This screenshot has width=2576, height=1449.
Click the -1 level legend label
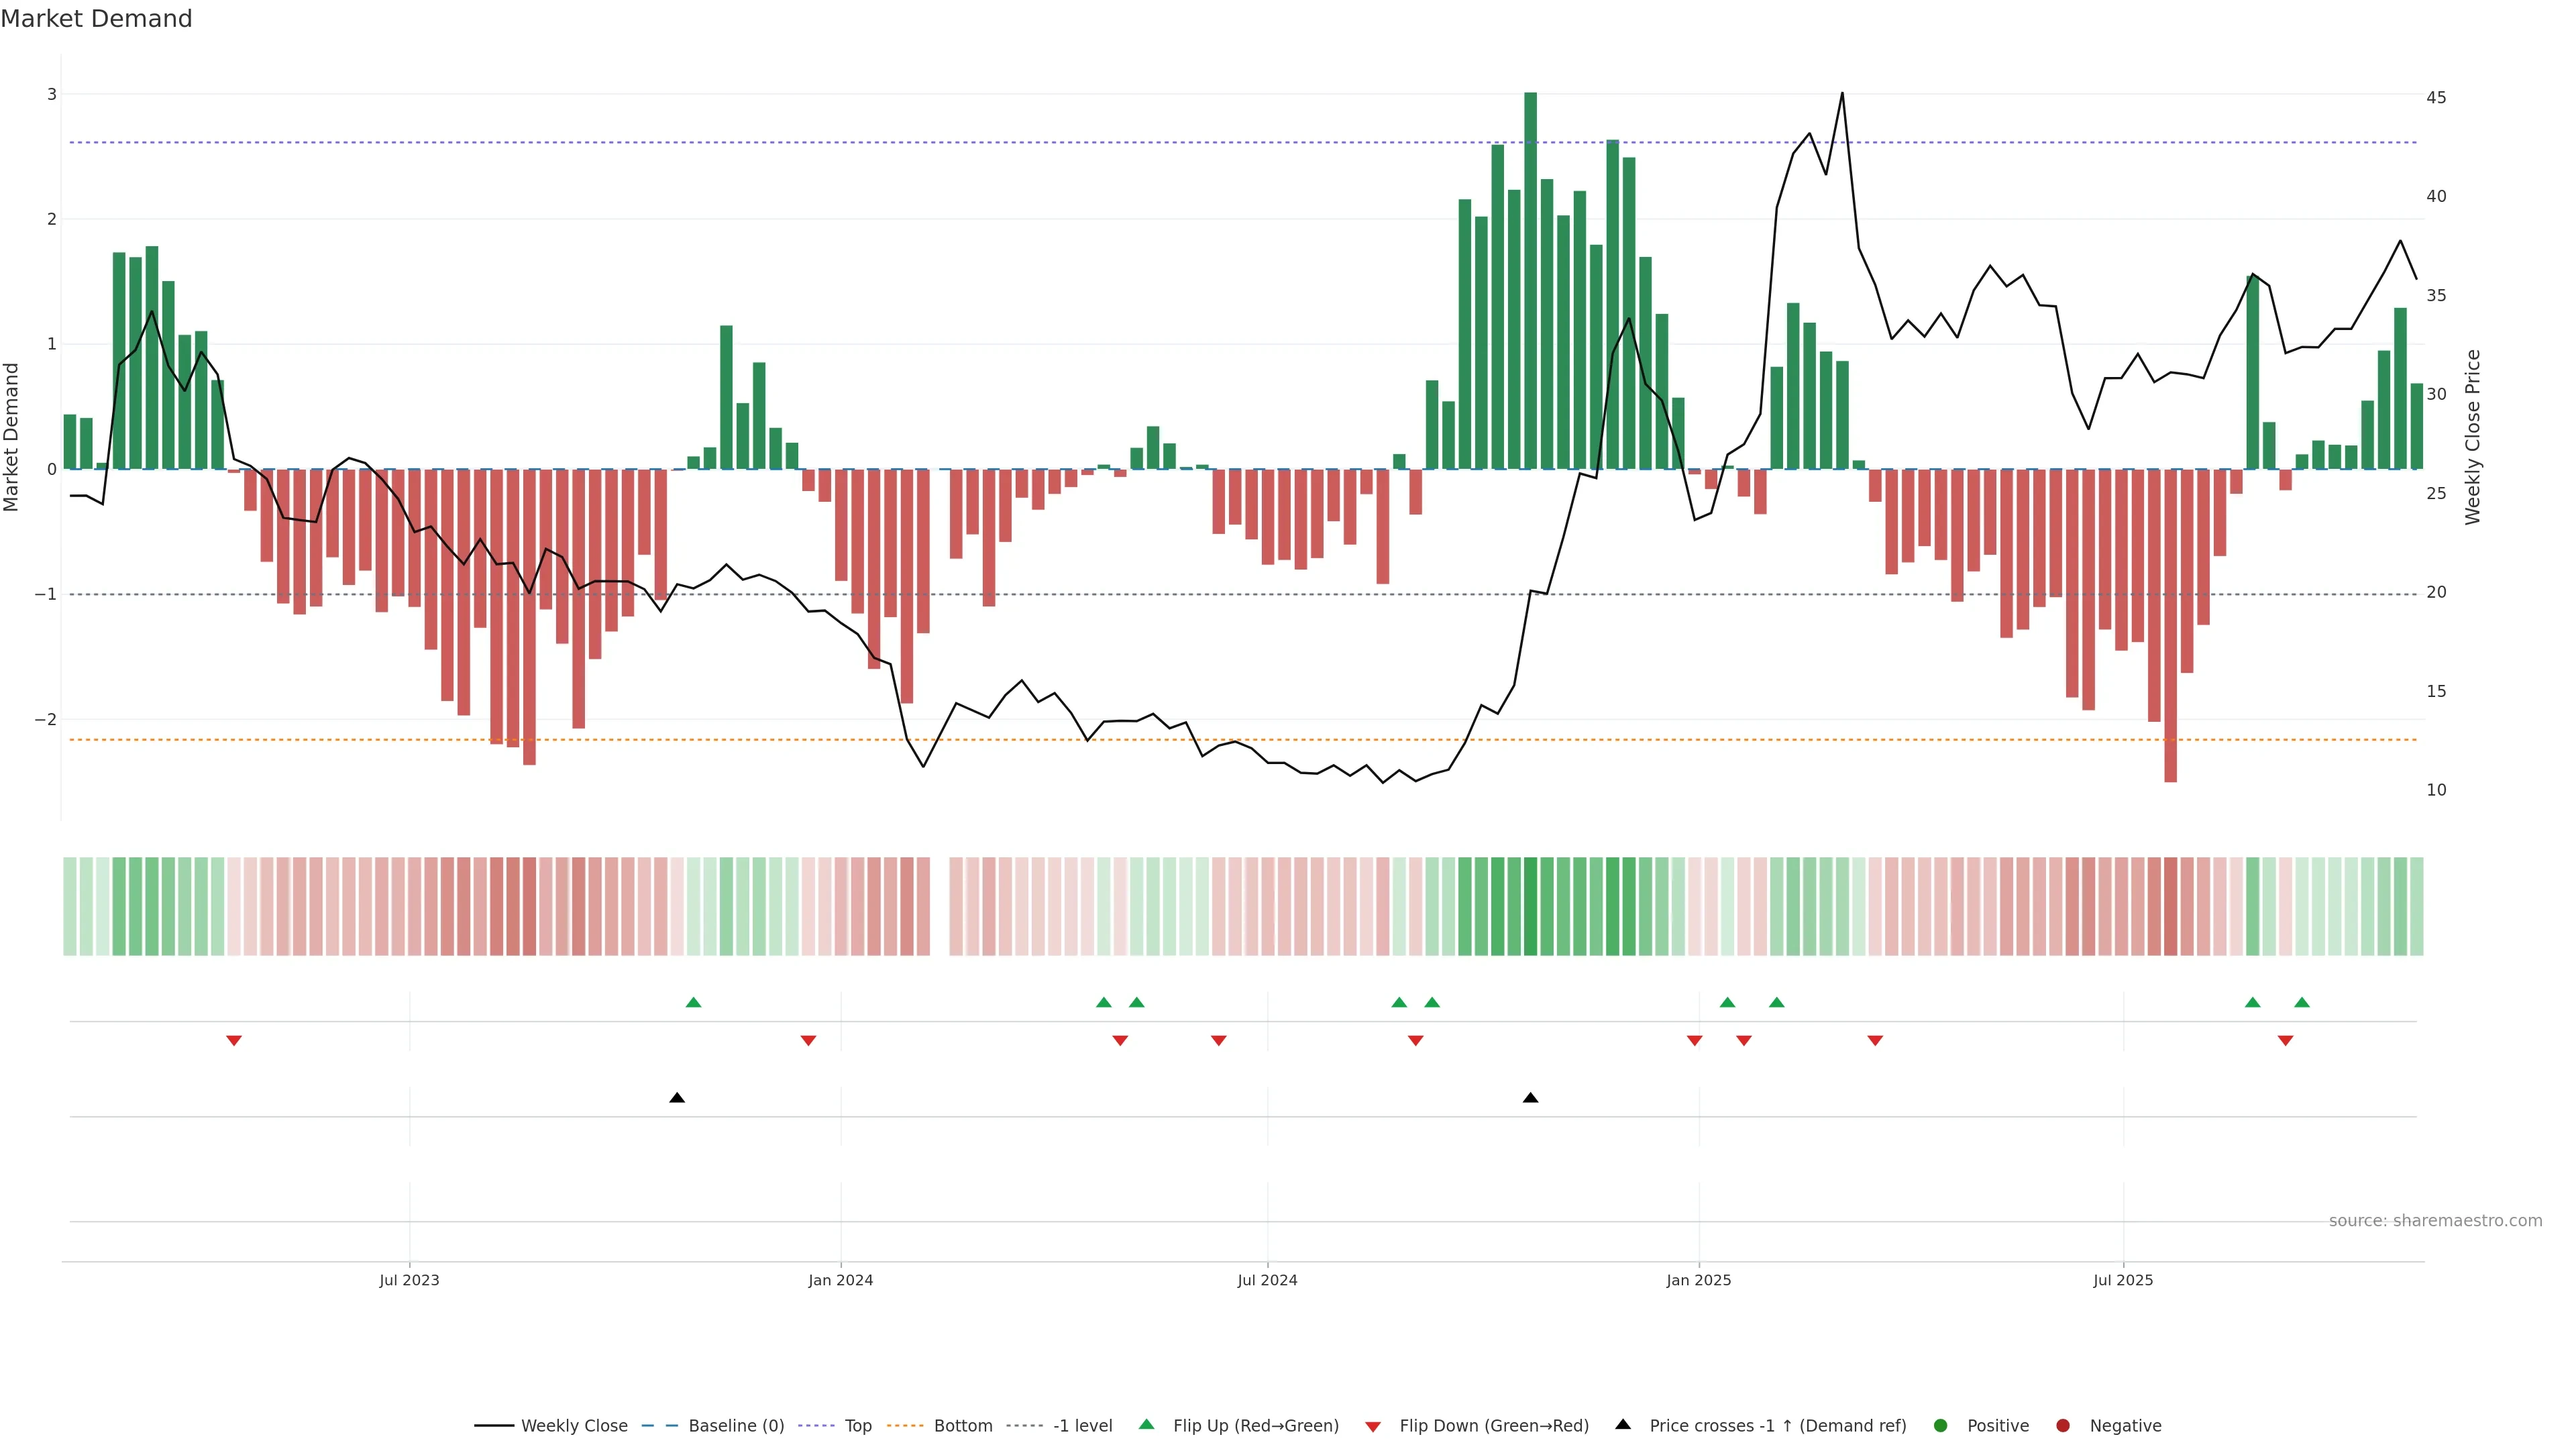click(x=1082, y=1426)
